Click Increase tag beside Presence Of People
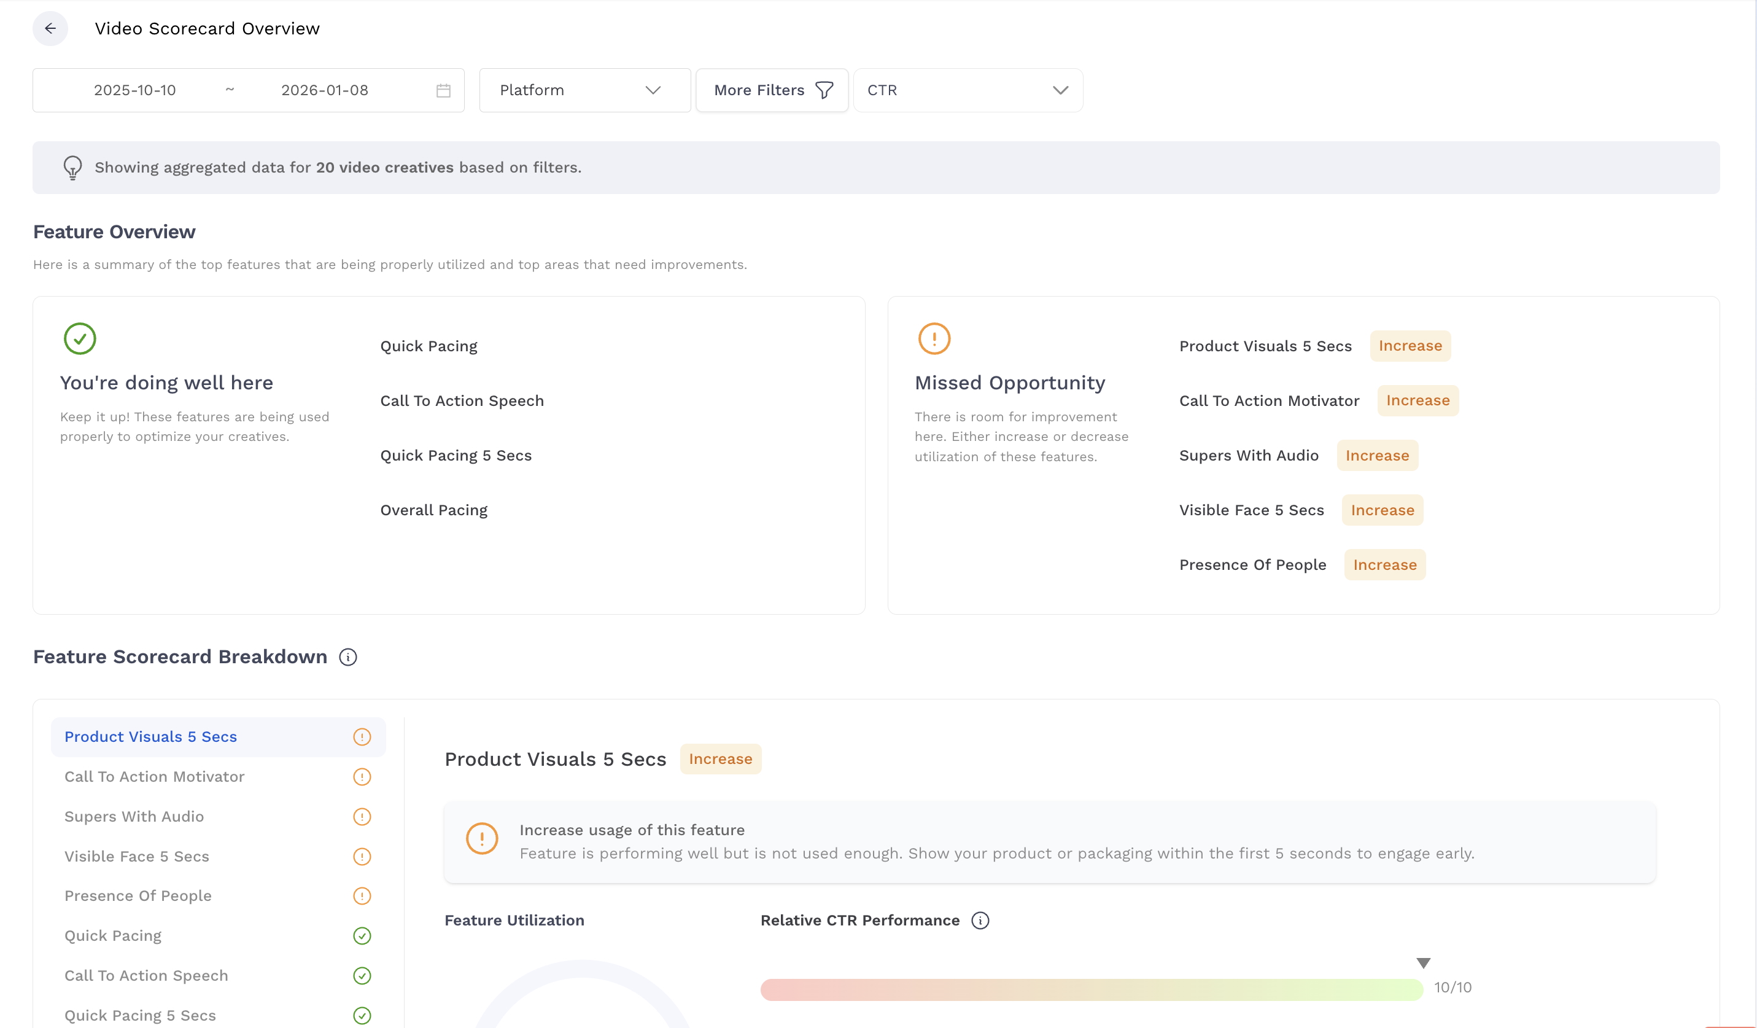The height and width of the screenshot is (1028, 1757). click(1385, 565)
